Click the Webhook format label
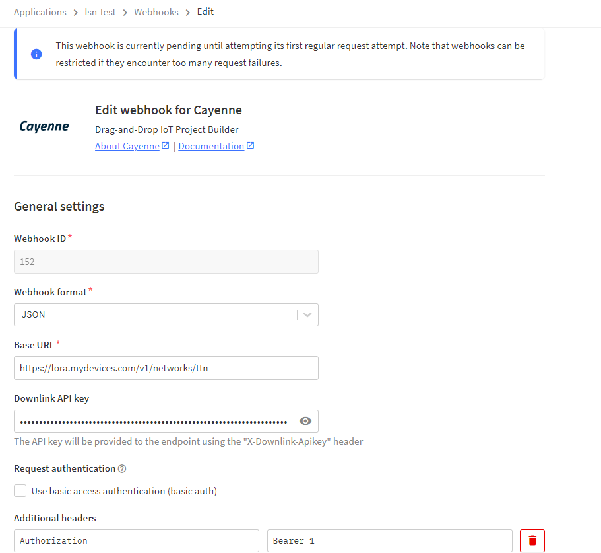 tap(50, 292)
